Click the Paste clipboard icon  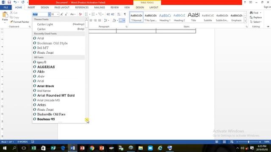[5, 15]
